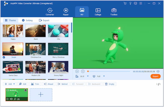The height and width of the screenshot is (107, 164).
Task: Click the screen display mode icon
Action: (94, 76)
